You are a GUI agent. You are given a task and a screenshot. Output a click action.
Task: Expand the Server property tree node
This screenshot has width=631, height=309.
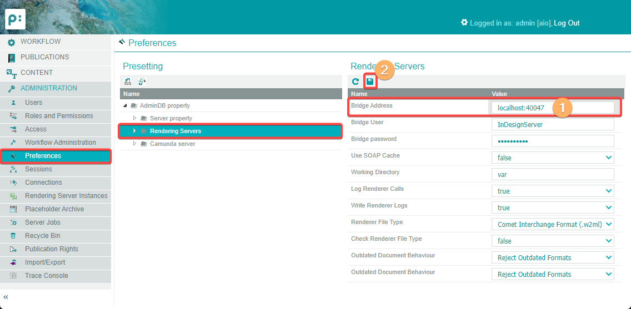(x=134, y=118)
